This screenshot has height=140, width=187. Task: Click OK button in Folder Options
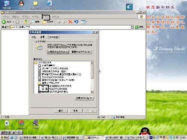(x=61, y=111)
